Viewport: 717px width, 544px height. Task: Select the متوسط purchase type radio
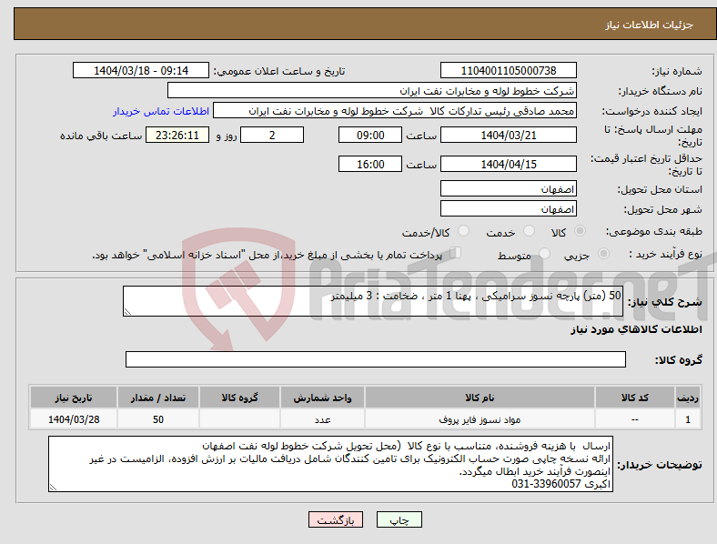pos(544,253)
